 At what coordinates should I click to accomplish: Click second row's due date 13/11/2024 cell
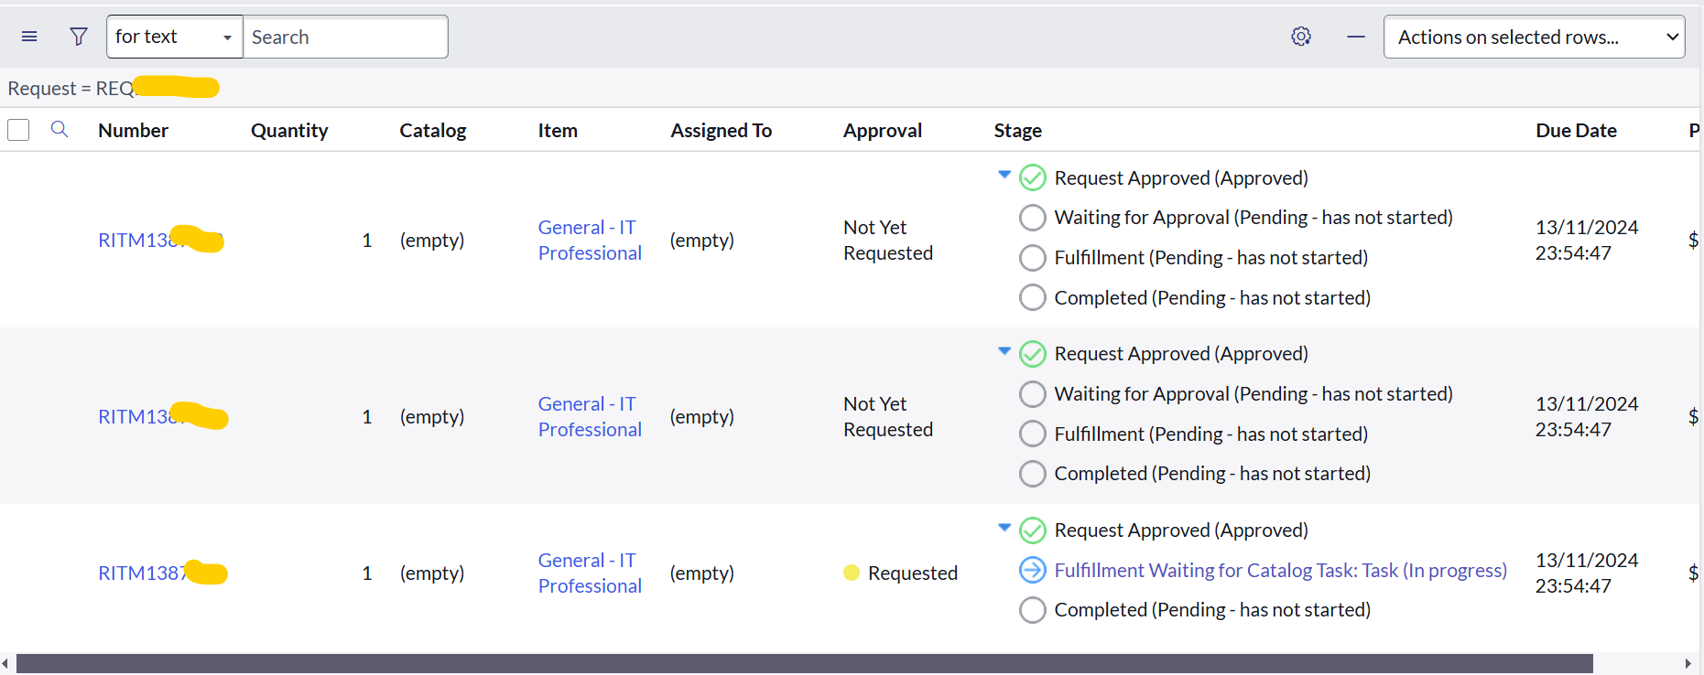pos(1587,416)
